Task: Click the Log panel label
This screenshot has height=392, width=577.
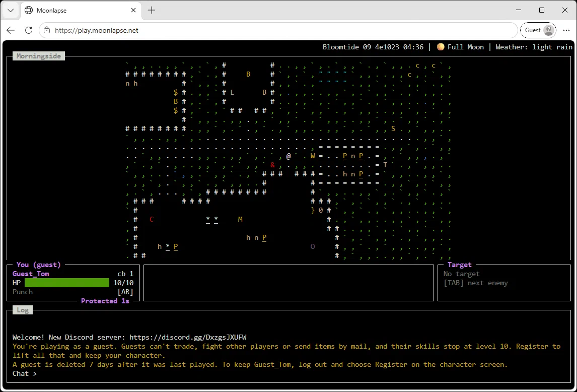Action: pos(23,310)
